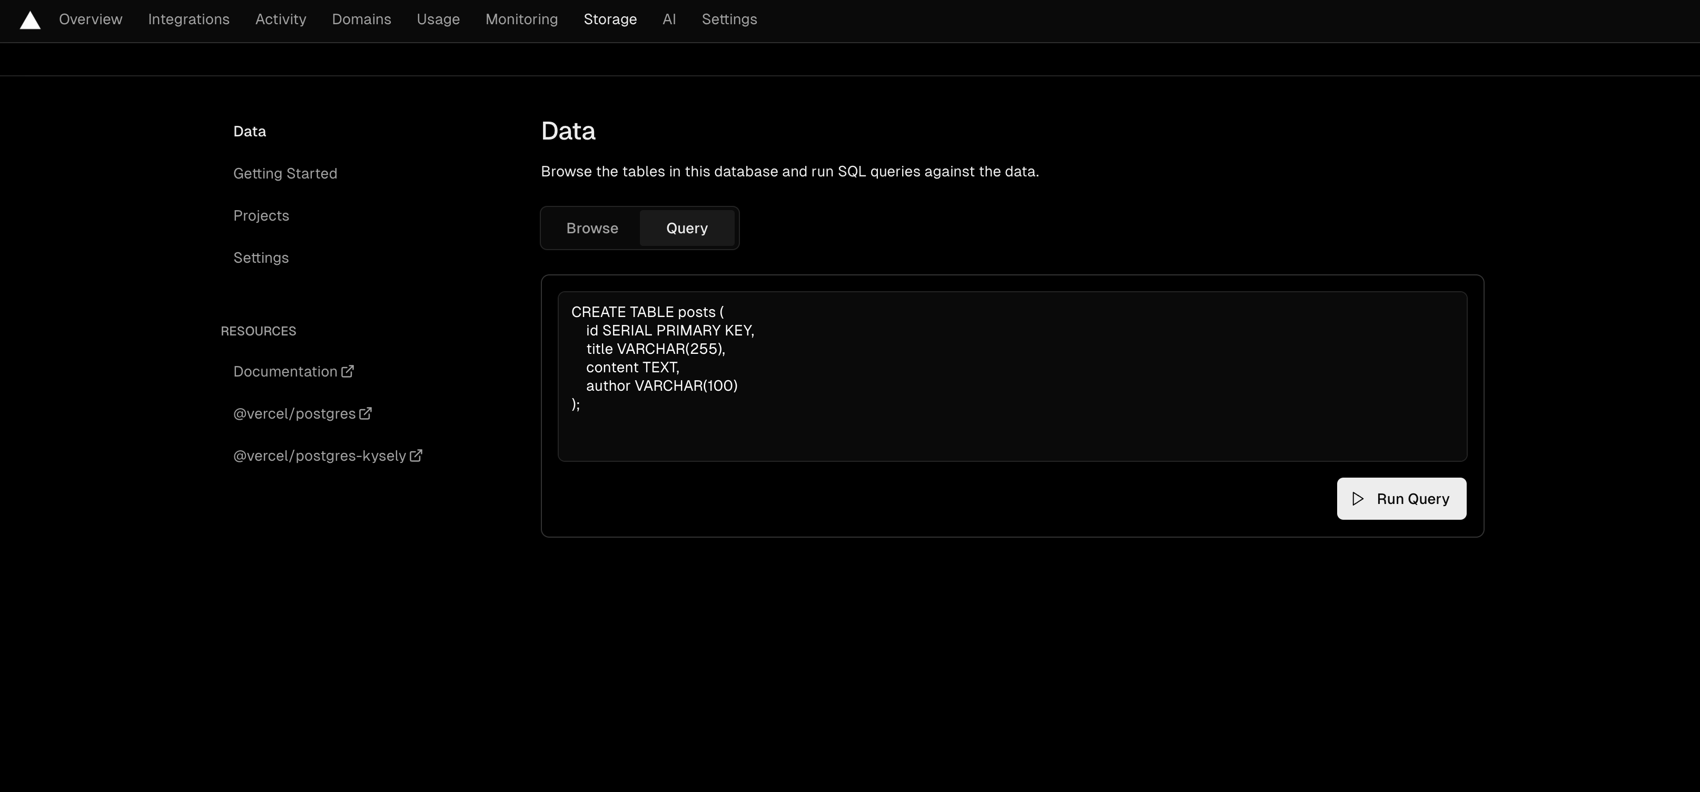Switch to the Browse tab
This screenshot has height=792, width=1700.
(592, 229)
